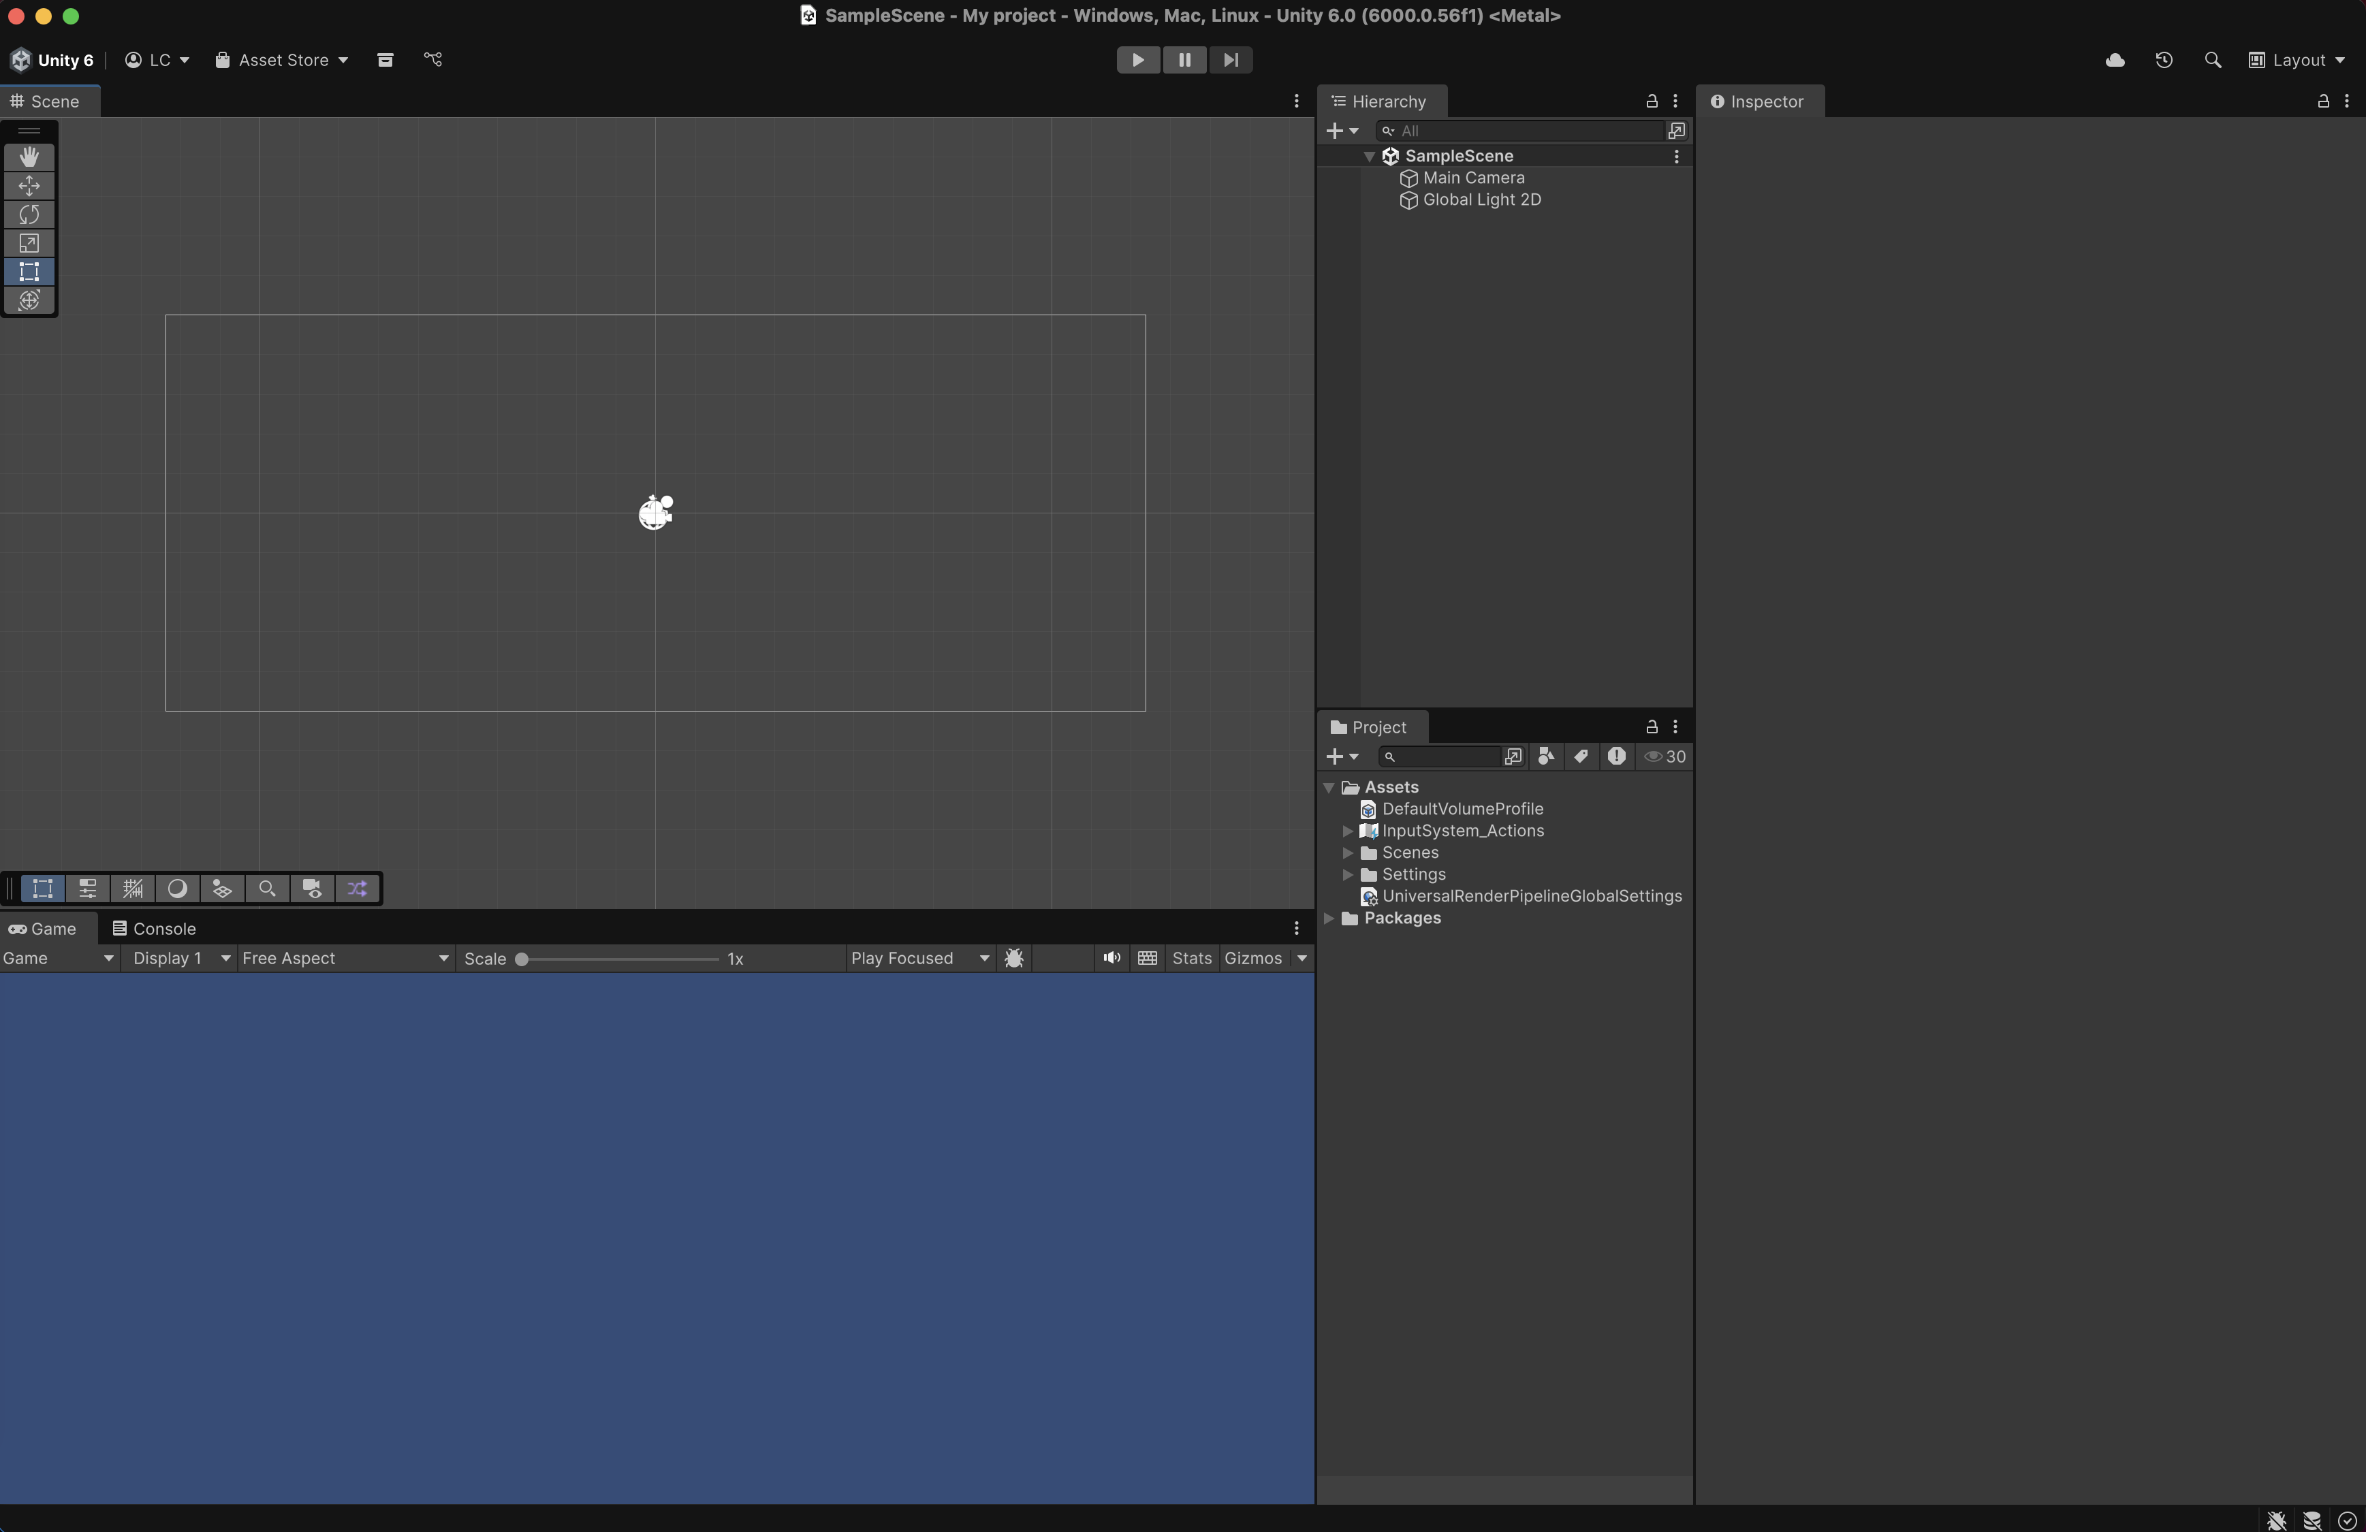Viewport: 2366px width, 1532px height.
Task: Select Main Camera in Hierarchy
Action: pos(1472,178)
